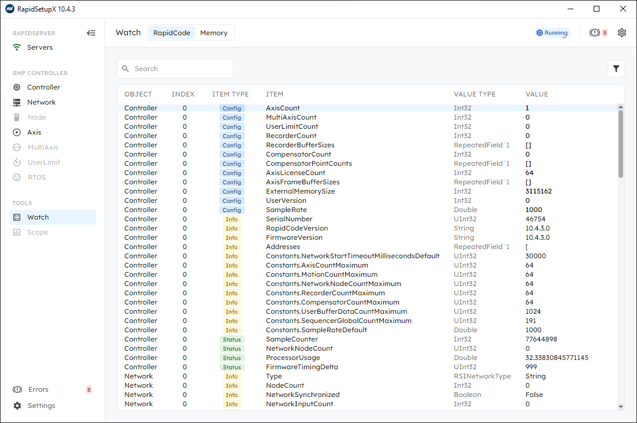Select the SampleRate item

click(x=286, y=210)
